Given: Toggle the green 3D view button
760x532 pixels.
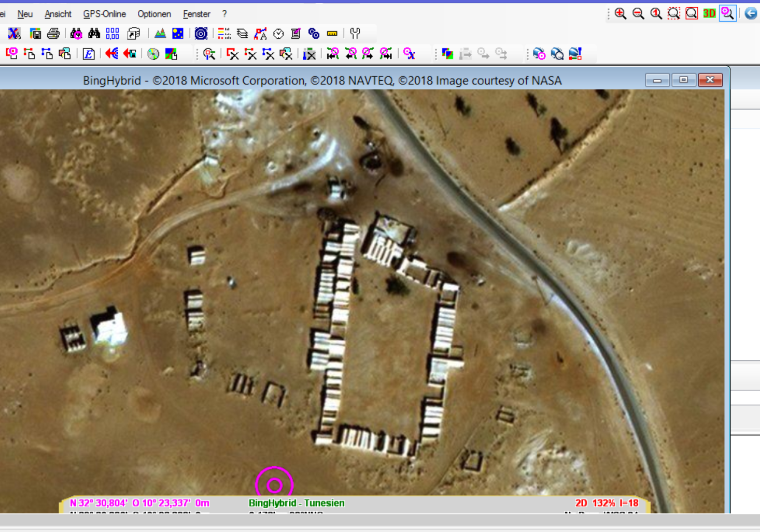Looking at the screenshot, I should coord(709,14).
